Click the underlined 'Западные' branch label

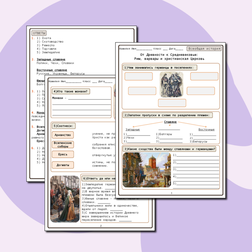point(133,129)
